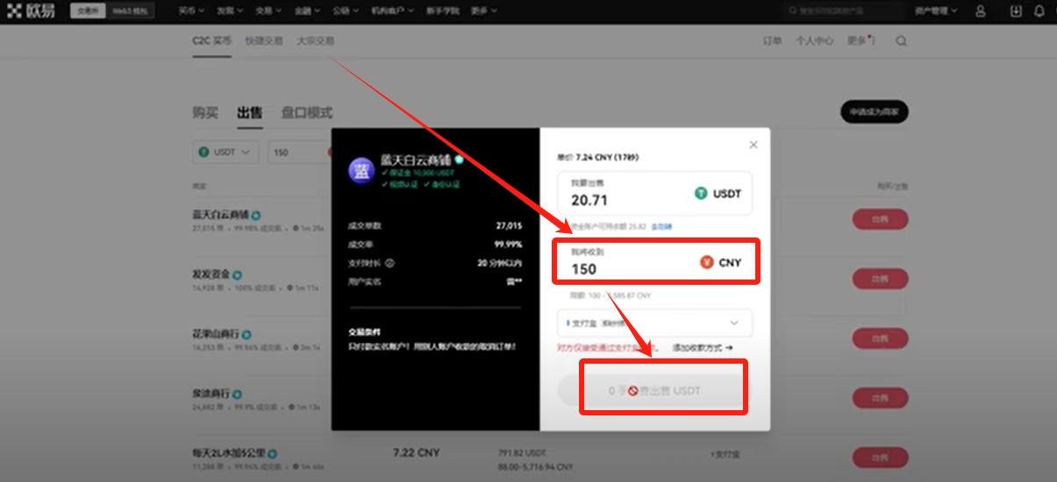This screenshot has width=1057, height=482.
Task: Open the notifications bell
Action: pos(1039,11)
